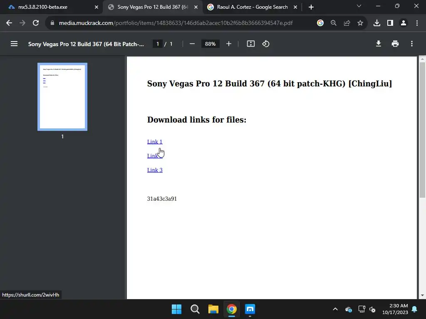
Task: Click the Fit to page icon
Action: (251, 44)
